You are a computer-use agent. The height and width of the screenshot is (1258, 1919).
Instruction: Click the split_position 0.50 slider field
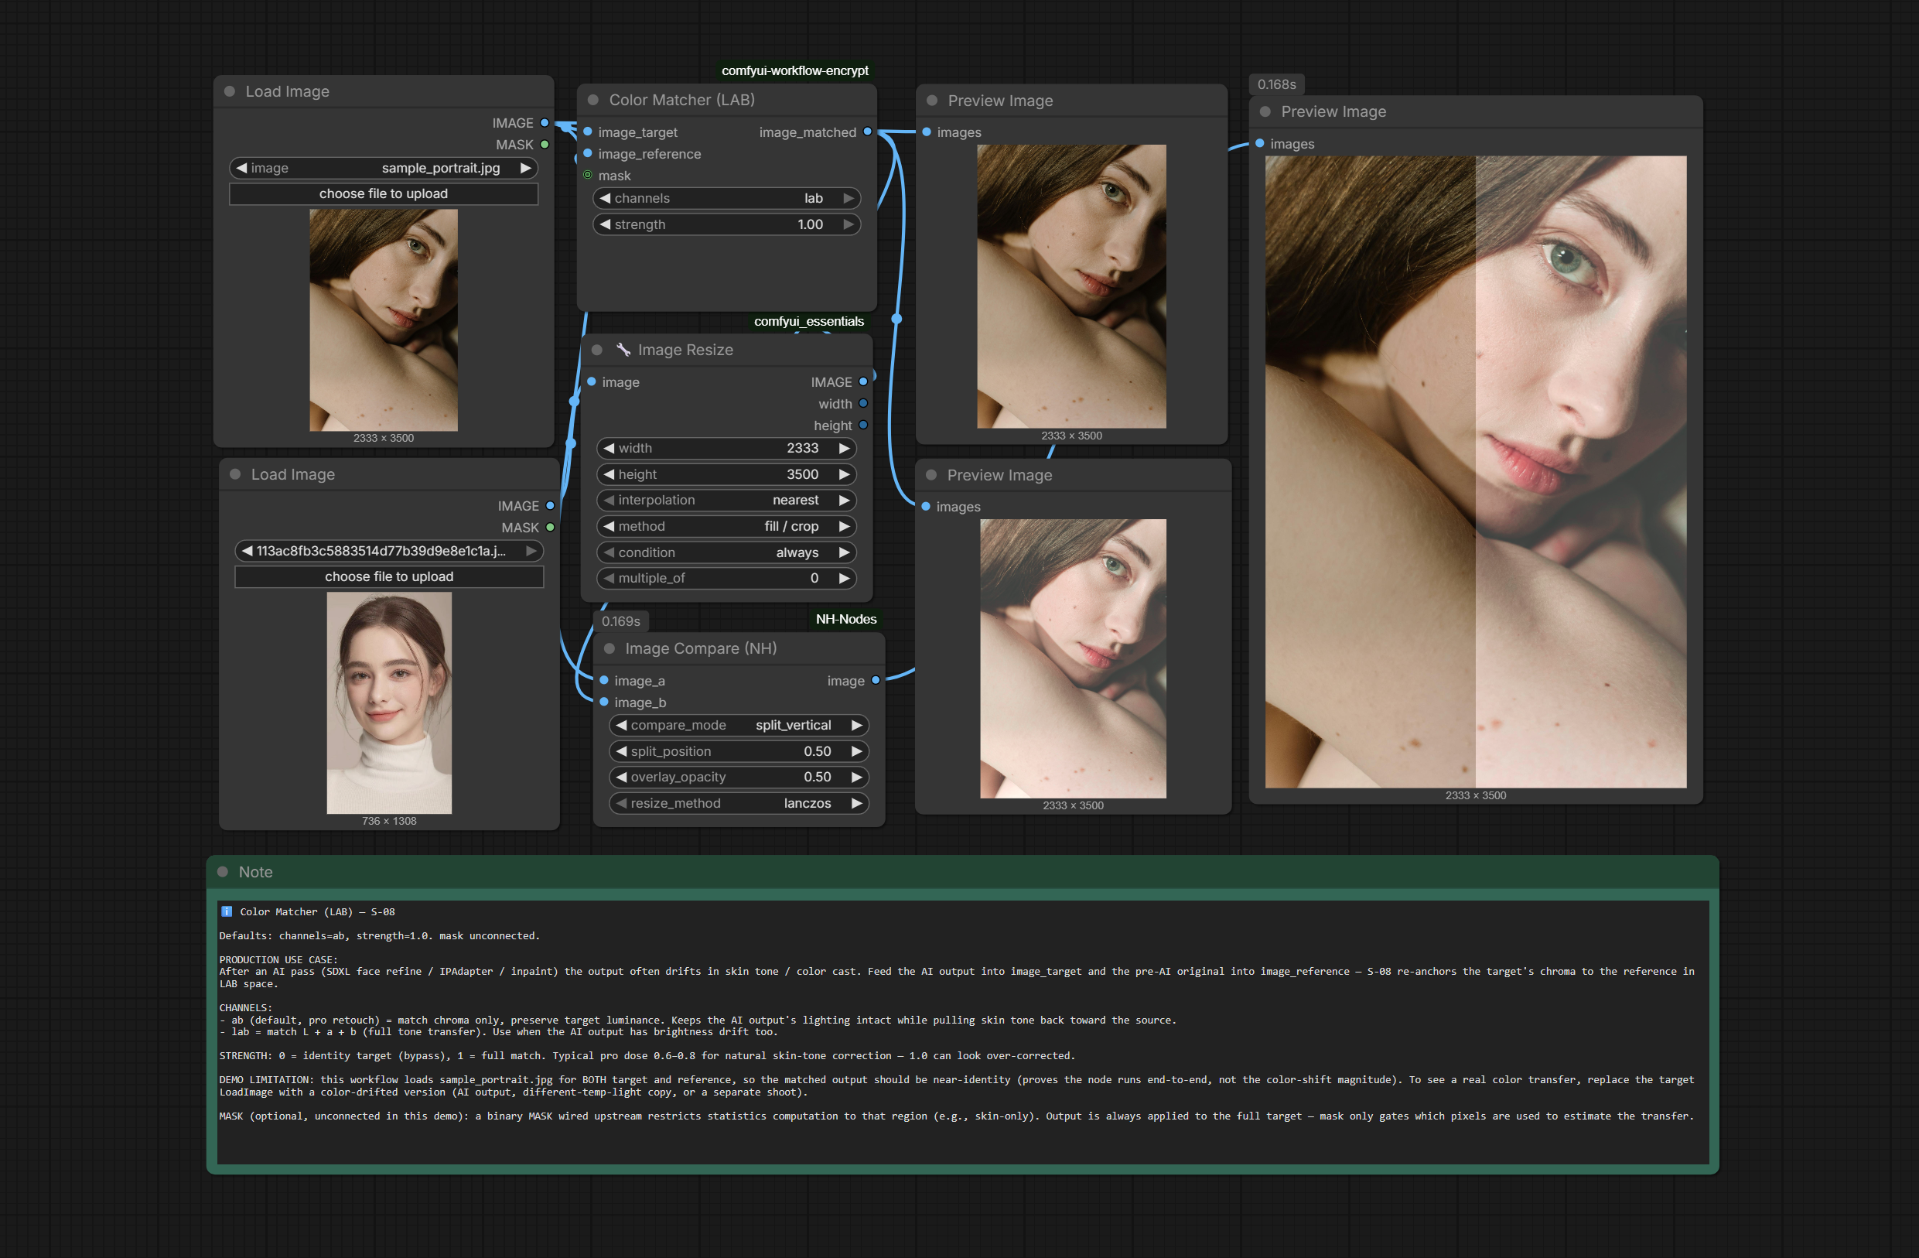[x=739, y=750]
